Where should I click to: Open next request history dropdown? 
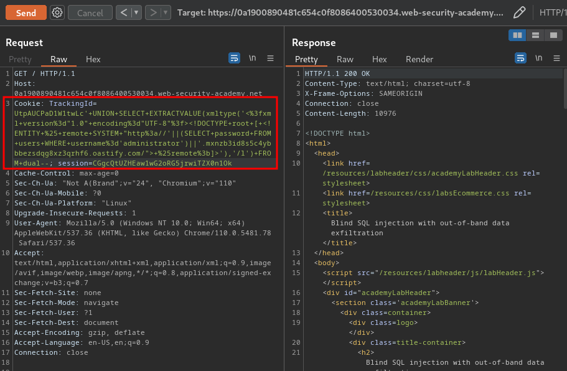pos(166,12)
